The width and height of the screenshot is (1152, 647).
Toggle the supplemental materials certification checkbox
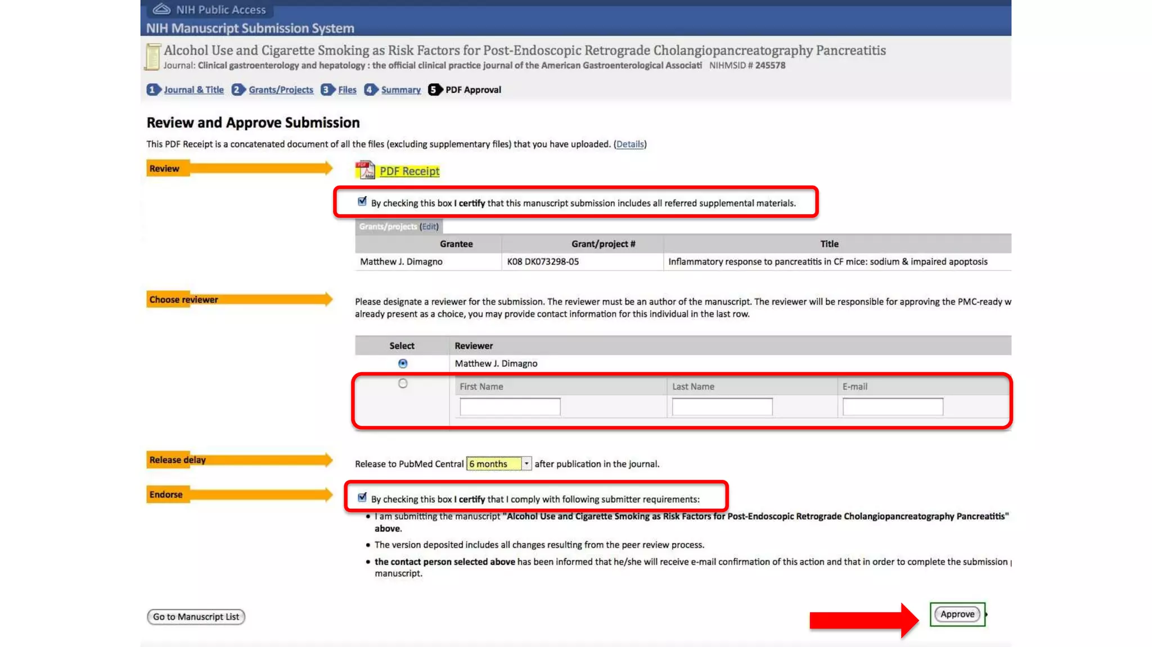tap(362, 202)
